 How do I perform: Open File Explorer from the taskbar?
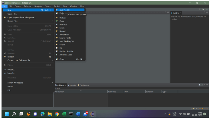pos(50,114)
